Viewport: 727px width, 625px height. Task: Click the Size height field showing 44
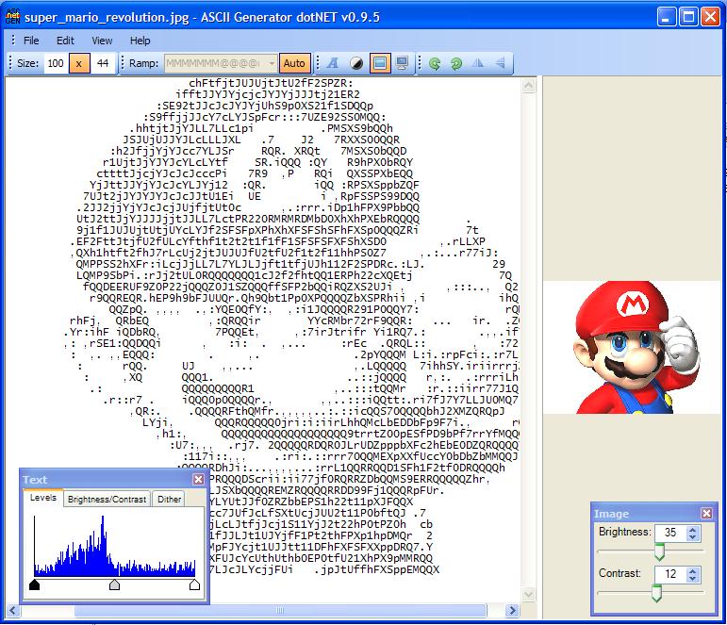tap(103, 63)
